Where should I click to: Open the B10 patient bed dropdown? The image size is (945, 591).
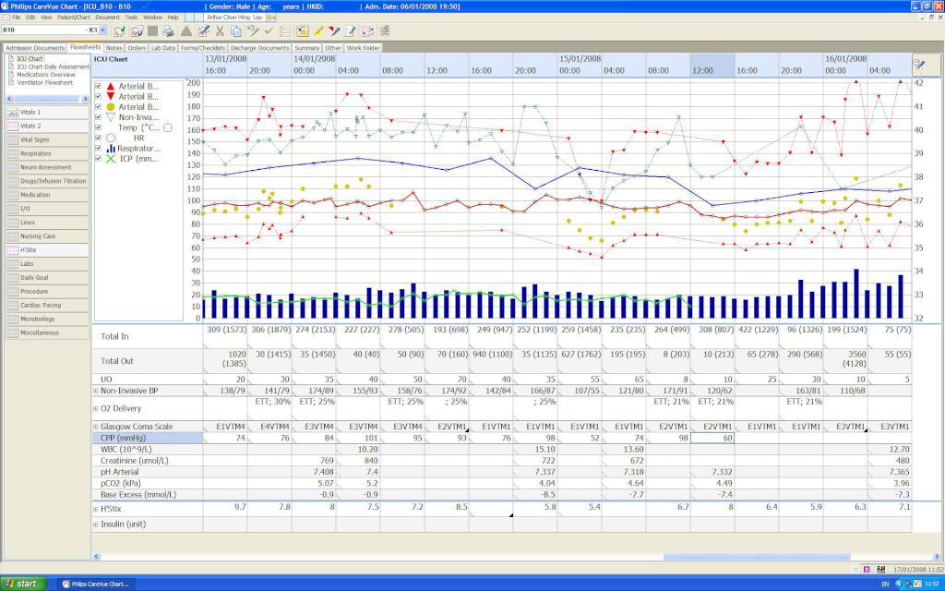click(103, 30)
